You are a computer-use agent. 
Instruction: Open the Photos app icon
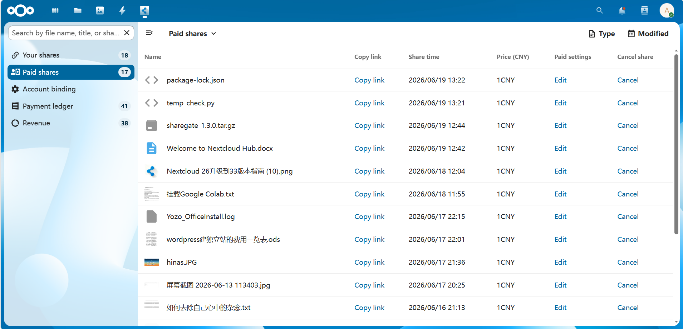pos(100,11)
